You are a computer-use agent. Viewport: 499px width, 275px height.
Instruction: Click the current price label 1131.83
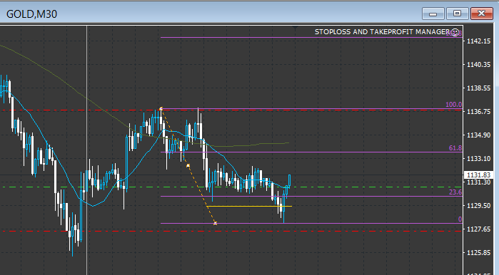(x=478, y=175)
